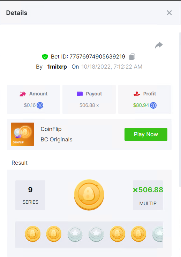Viewport: 181px width, 257px height.
Task: Click the dialog vertical scrollbar
Action: (180, 109)
